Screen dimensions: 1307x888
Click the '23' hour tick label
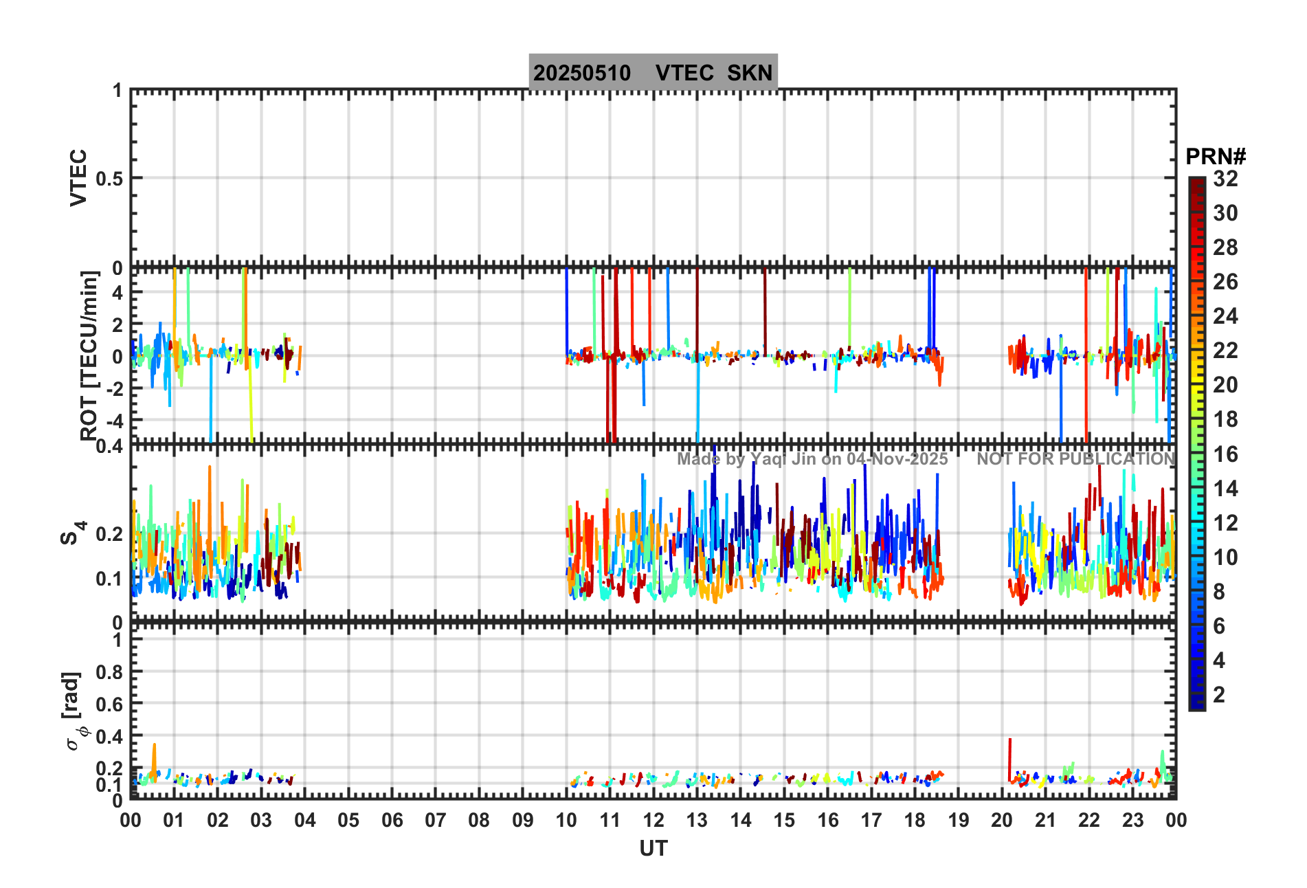click(x=1132, y=820)
